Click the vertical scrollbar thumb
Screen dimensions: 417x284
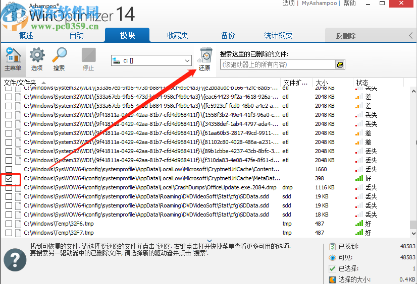[413, 225]
